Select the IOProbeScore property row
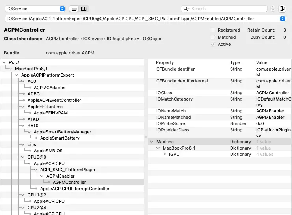Viewport: 292px width, 215px height. [x=220, y=123]
